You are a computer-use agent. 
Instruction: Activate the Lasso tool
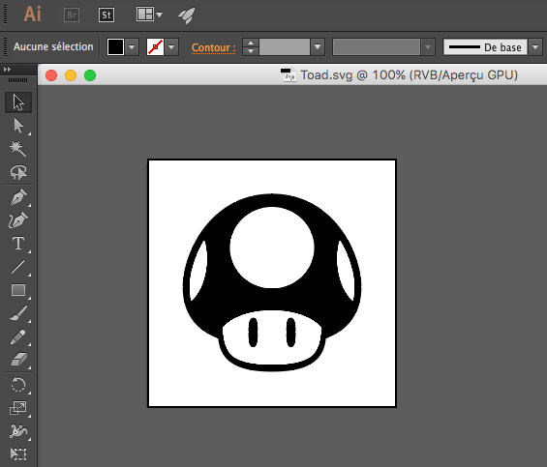coord(18,172)
